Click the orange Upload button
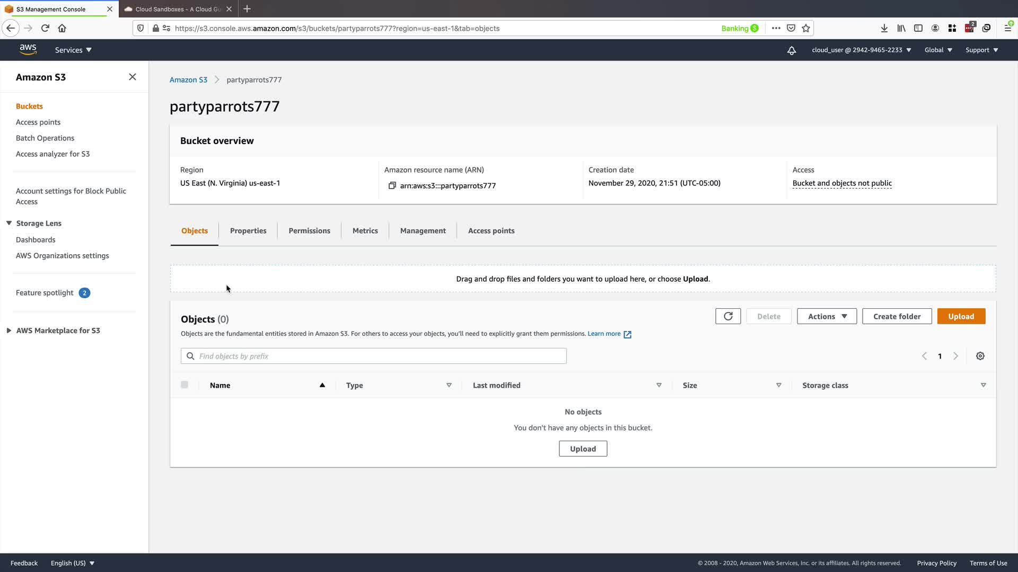 [961, 316]
